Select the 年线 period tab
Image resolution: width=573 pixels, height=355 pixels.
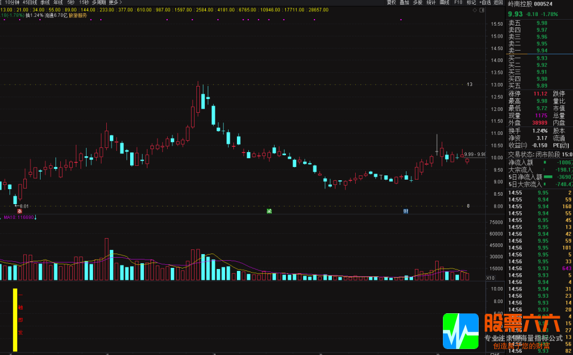point(58,2)
